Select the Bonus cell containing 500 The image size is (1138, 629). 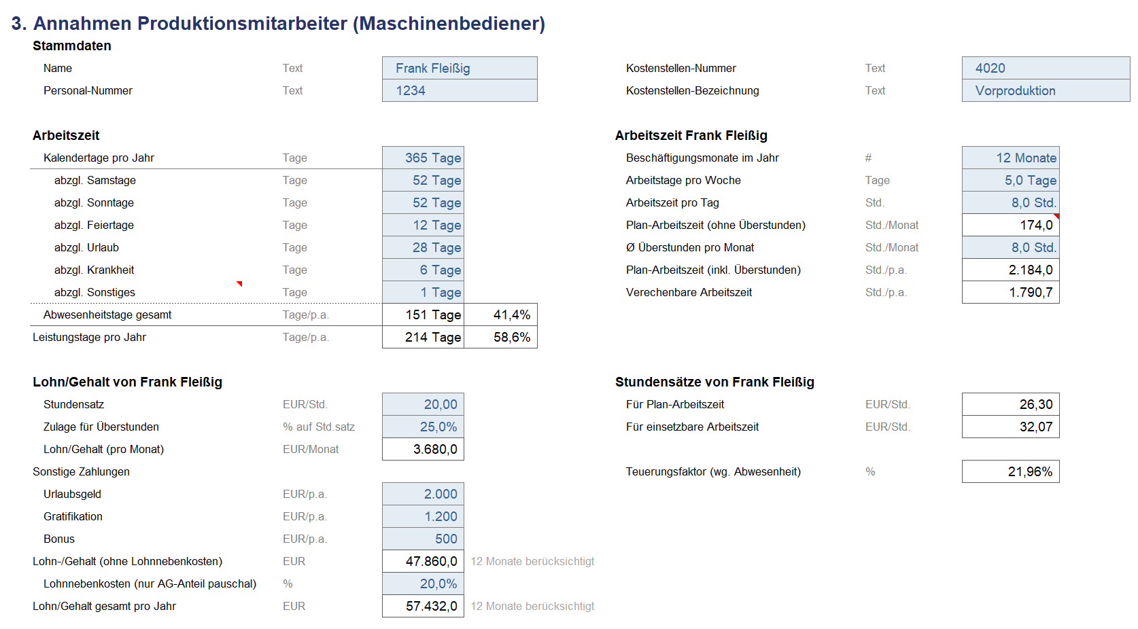point(423,539)
